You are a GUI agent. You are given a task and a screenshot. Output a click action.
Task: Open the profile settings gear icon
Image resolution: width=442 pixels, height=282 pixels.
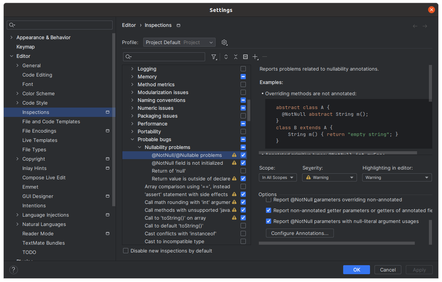224,42
